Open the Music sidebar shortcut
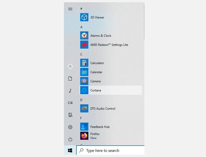This screenshot has height=157, width=206. [x=70, y=91]
